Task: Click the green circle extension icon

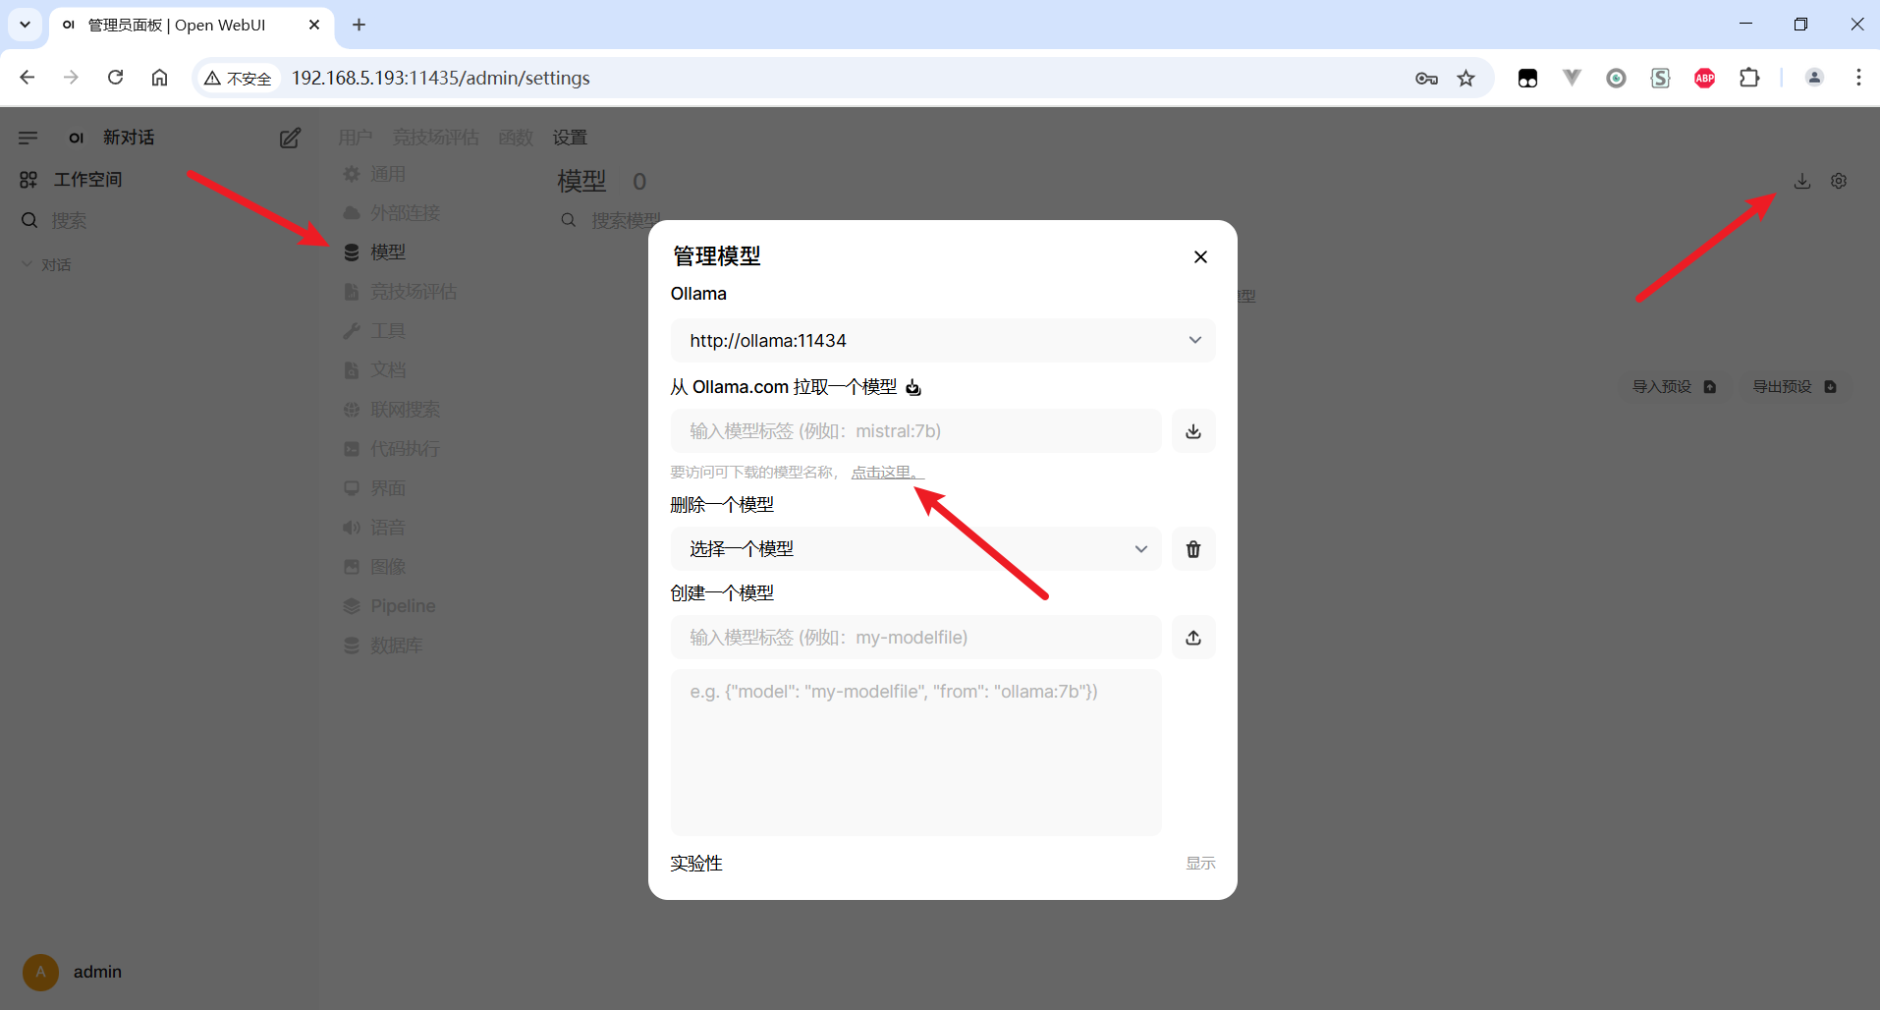Action: tap(1616, 78)
